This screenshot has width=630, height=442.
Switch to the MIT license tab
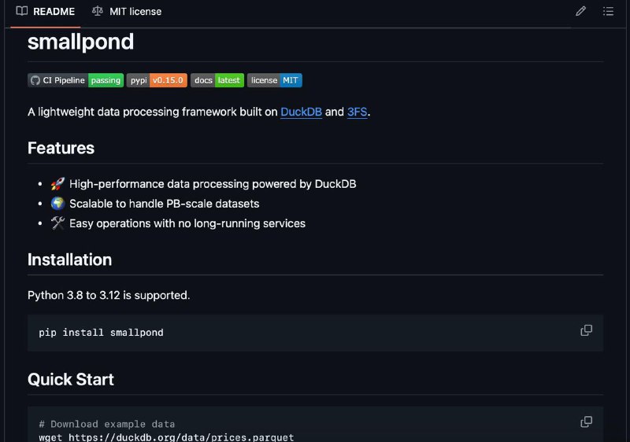pos(127,12)
